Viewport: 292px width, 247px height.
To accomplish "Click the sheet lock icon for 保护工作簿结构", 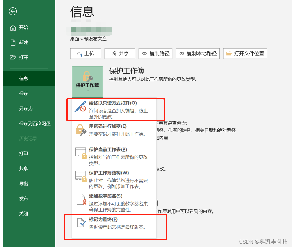I will click(81, 176).
